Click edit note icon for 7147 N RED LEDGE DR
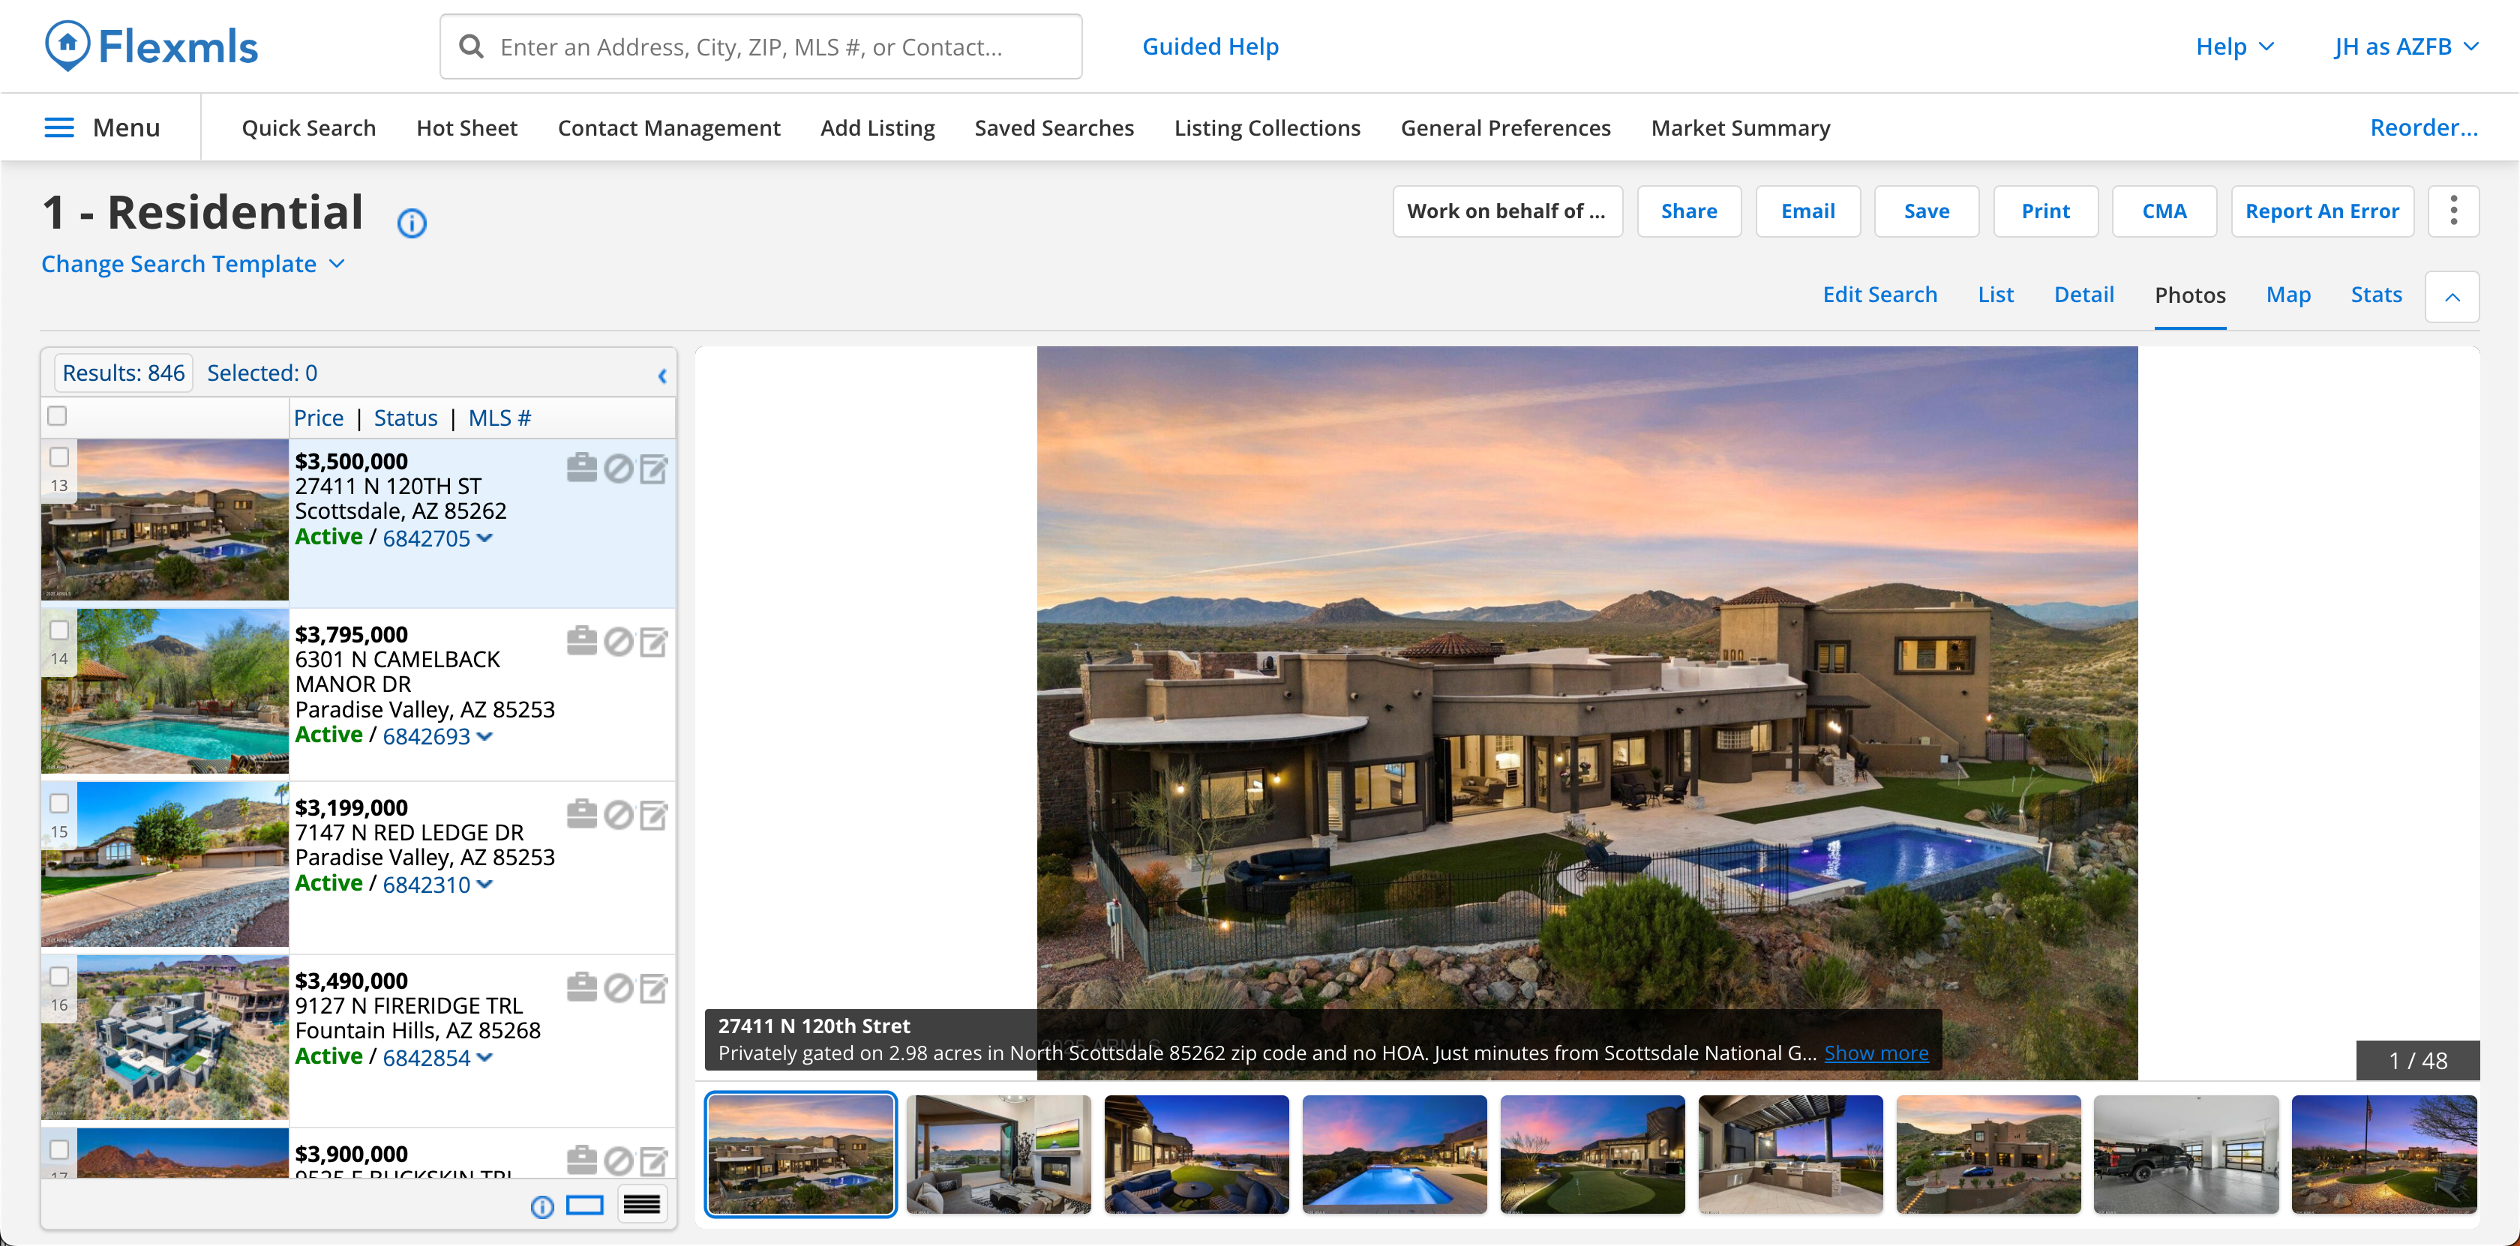 pyautogui.click(x=653, y=815)
